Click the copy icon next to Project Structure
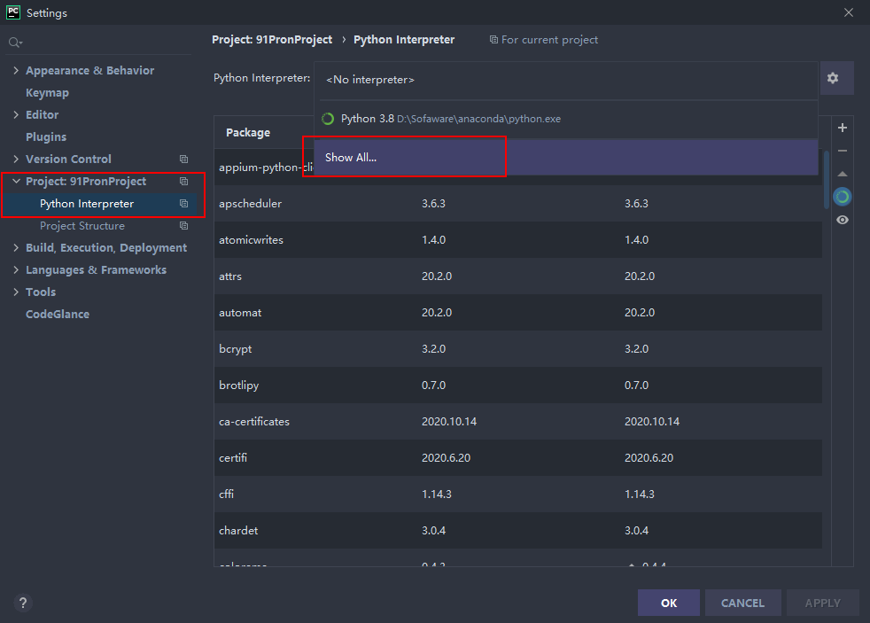The height and width of the screenshot is (623, 870). point(183,226)
